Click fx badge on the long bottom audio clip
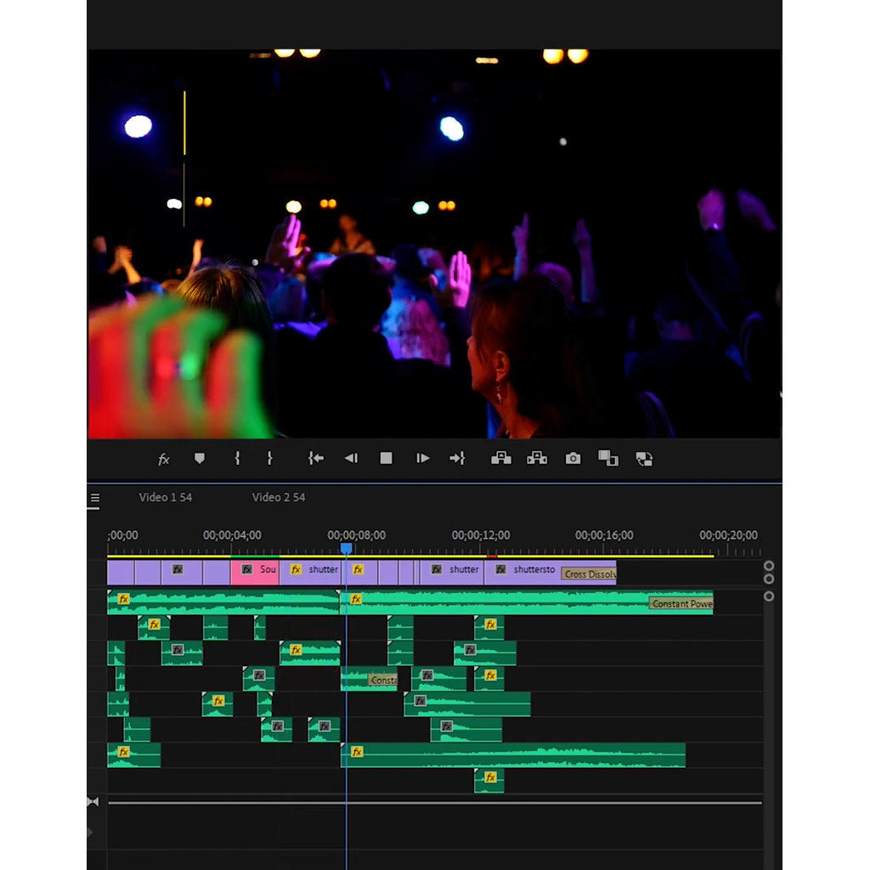The image size is (870, 870). 358,752
